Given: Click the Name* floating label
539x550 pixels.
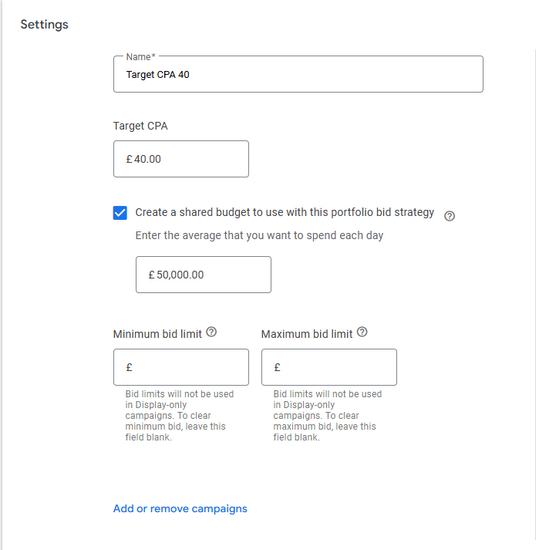Looking at the screenshot, I should pyautogui.click(x=140, y=57).
